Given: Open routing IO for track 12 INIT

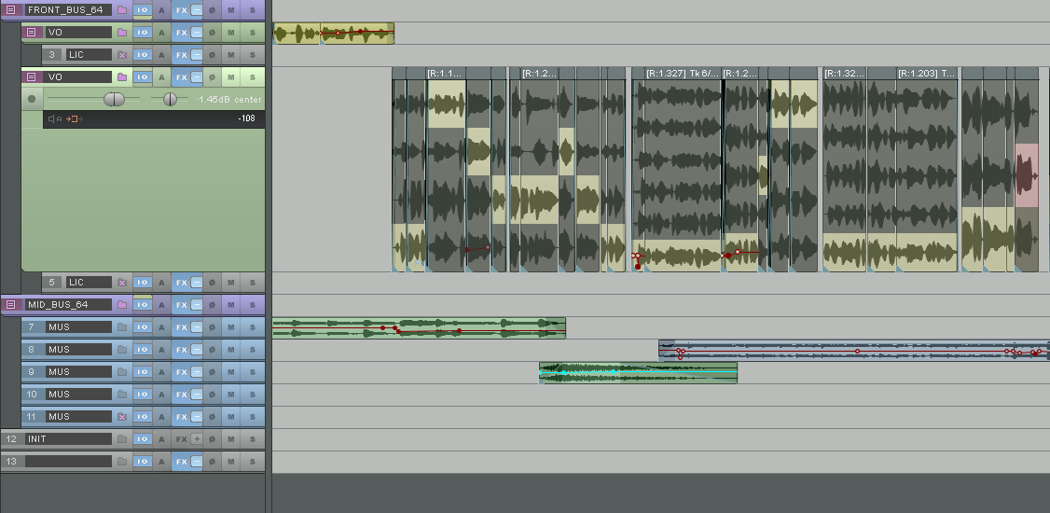Looking at the screenshot, I should tap(142, 439).
